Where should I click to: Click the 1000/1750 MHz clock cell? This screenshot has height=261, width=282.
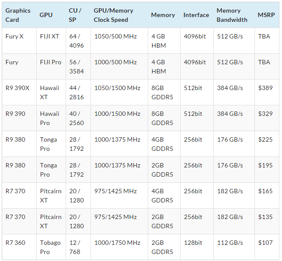tap(119, 247)
